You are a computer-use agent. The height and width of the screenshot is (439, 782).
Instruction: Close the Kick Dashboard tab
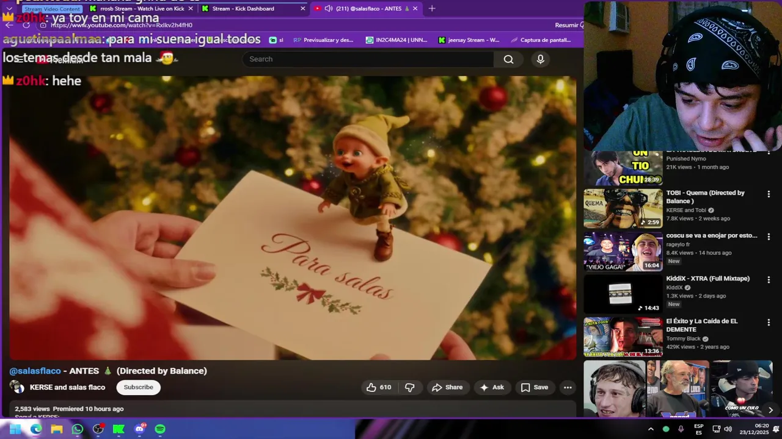[303, 9]
